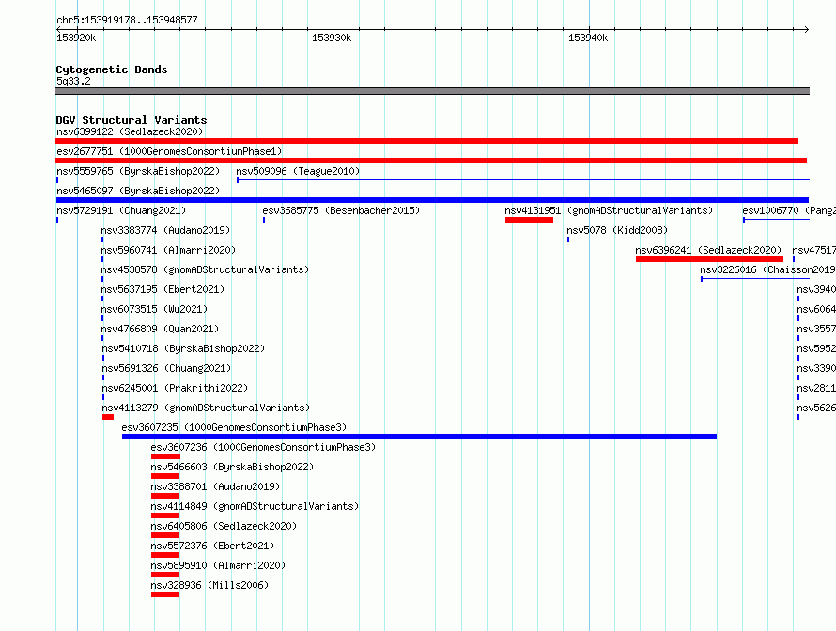Click nsv4113279 (gnomADStructuralVariants) label
Viewport: 836px width, 631px height.
coord(206,408)
